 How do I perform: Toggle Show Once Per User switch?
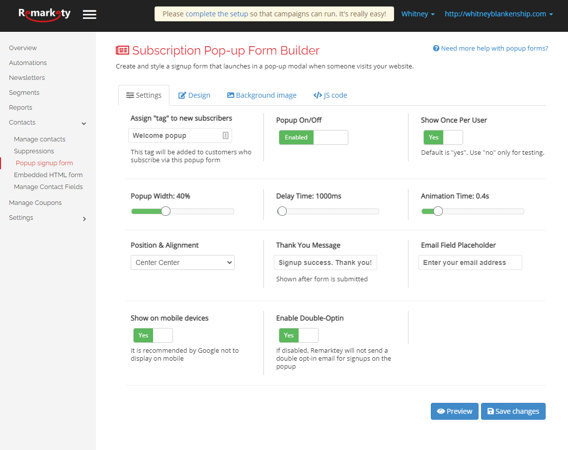[x=443, y=137]
